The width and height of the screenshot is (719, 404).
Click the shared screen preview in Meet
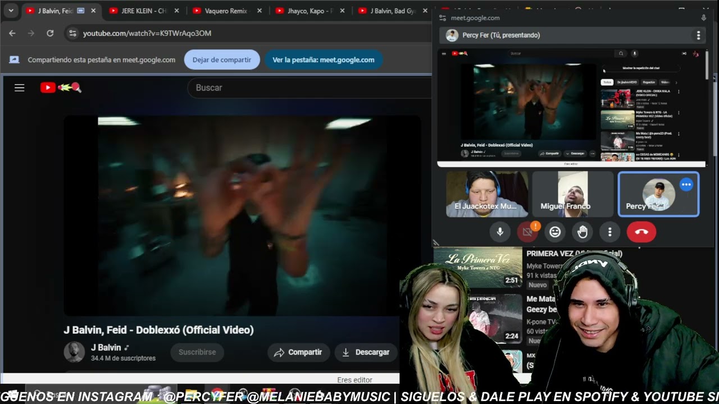(571, 108)
